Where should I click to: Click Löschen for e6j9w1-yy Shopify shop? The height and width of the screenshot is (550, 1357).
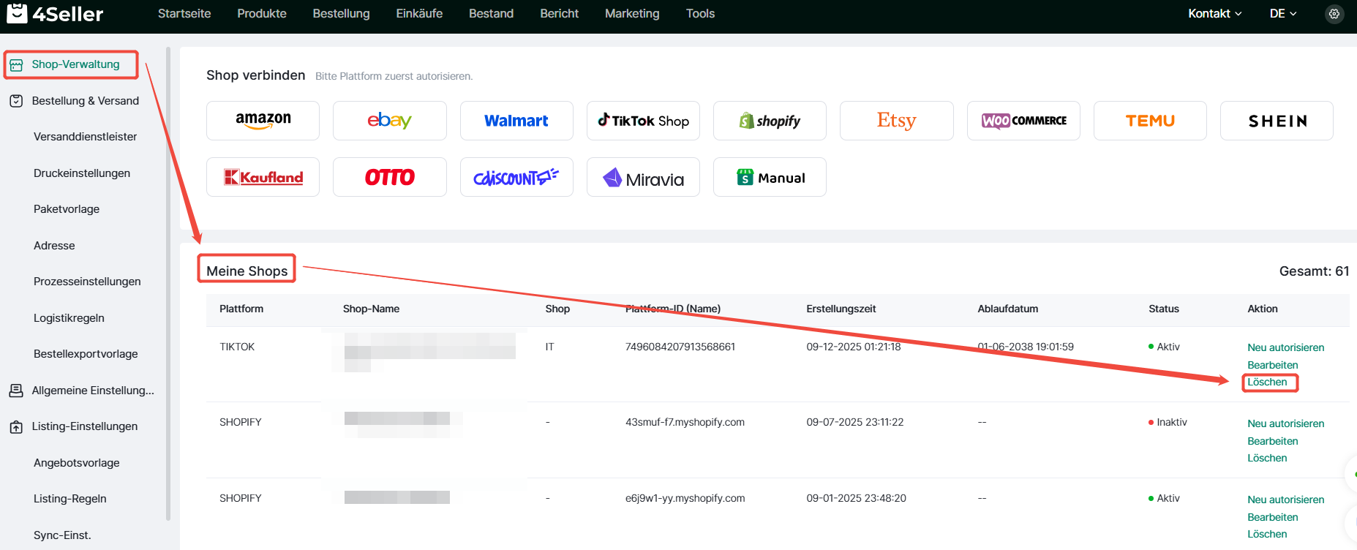[1267, 534]
